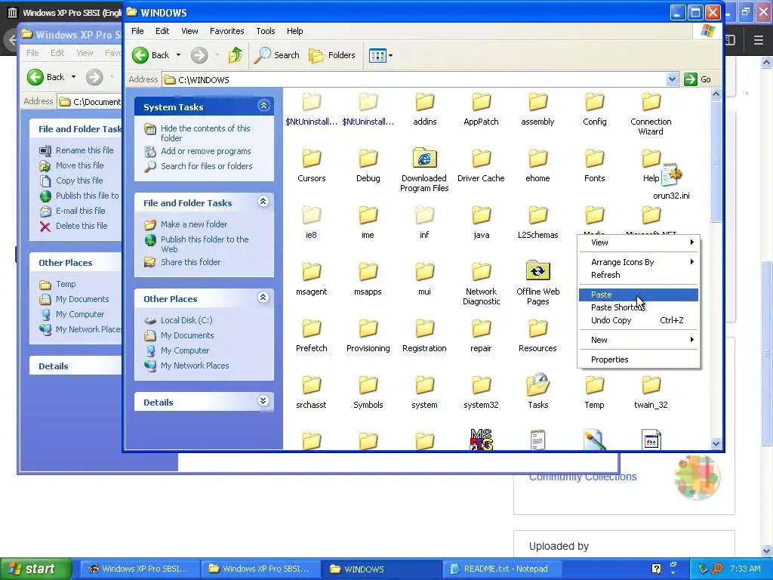Toggle the Folders pane button
Screen dimensions: 773x580
332,55
